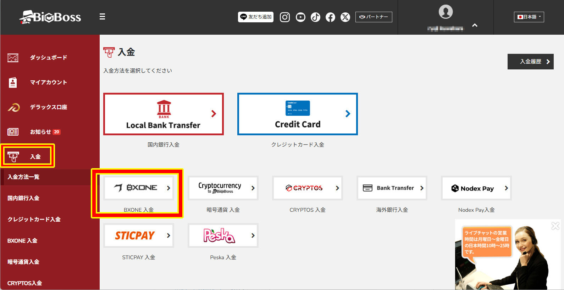Click the Cryptocurrency card chevron

point(253,188)
